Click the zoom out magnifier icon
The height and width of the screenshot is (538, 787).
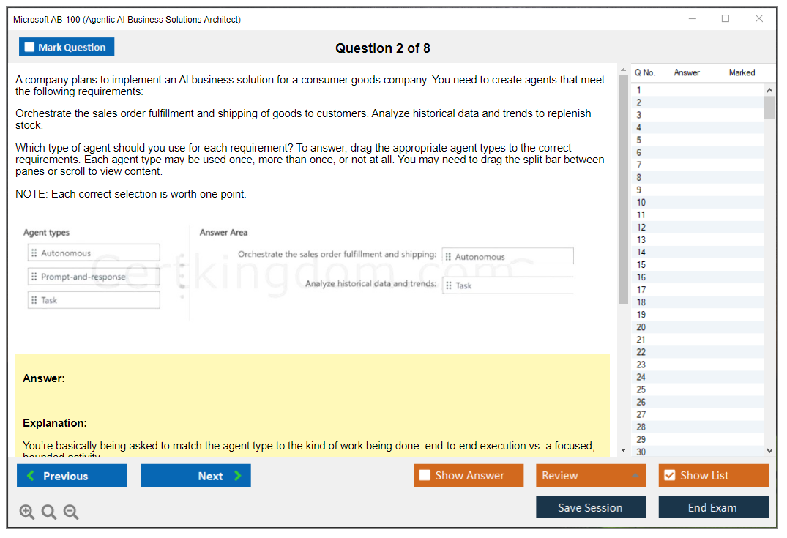click(71, 512)
